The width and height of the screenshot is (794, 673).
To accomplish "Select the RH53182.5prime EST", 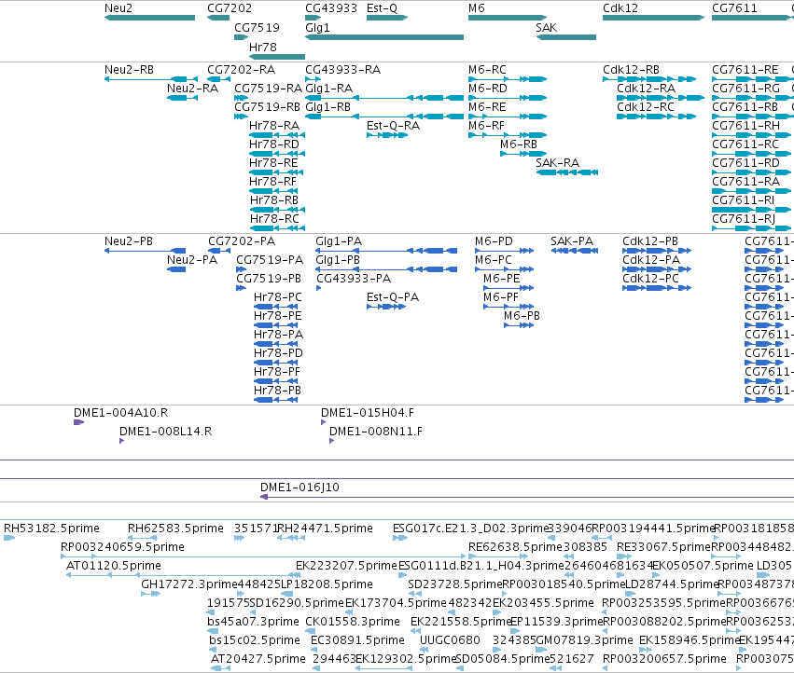I will click(9, 538).
